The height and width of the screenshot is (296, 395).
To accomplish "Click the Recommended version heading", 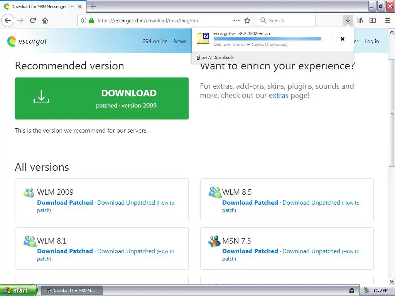I will (x=69, y=66).
